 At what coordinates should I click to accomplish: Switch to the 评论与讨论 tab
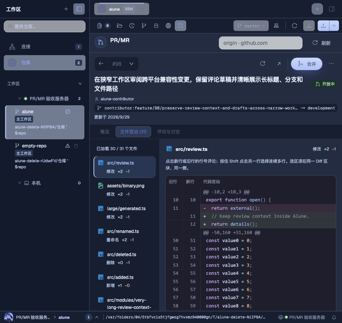168,132
